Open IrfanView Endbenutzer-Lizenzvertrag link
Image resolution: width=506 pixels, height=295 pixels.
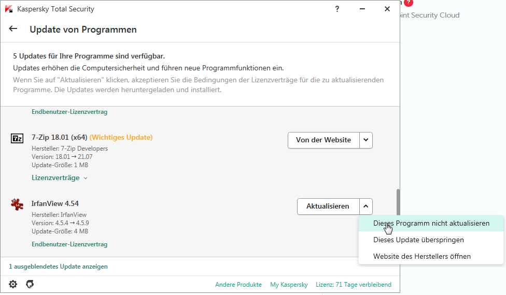coord(69,244)
